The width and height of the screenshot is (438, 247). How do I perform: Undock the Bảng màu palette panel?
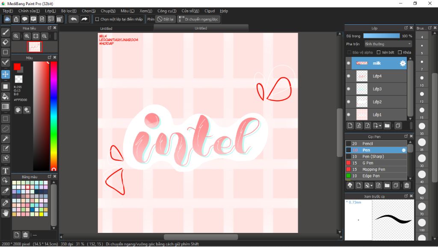tap(50, 176)
